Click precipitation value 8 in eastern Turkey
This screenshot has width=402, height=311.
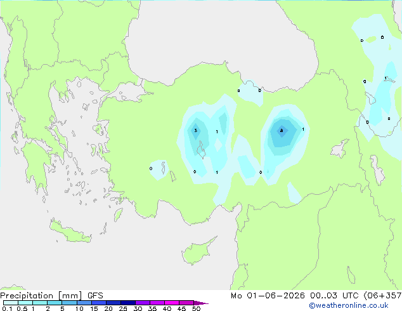282,131
